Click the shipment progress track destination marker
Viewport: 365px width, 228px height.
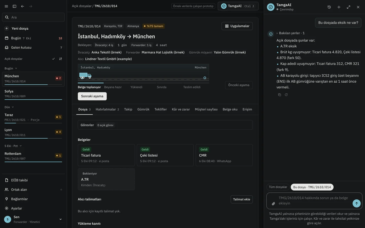click(205, 78)
